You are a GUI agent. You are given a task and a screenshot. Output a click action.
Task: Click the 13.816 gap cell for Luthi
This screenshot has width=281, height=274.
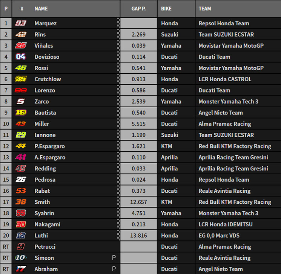pos(138,235)
